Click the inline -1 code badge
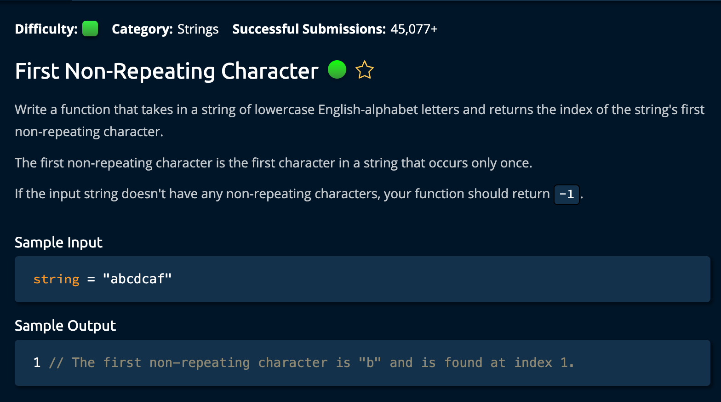This screenshot has height=402, width=721. [x=566, y=194]
